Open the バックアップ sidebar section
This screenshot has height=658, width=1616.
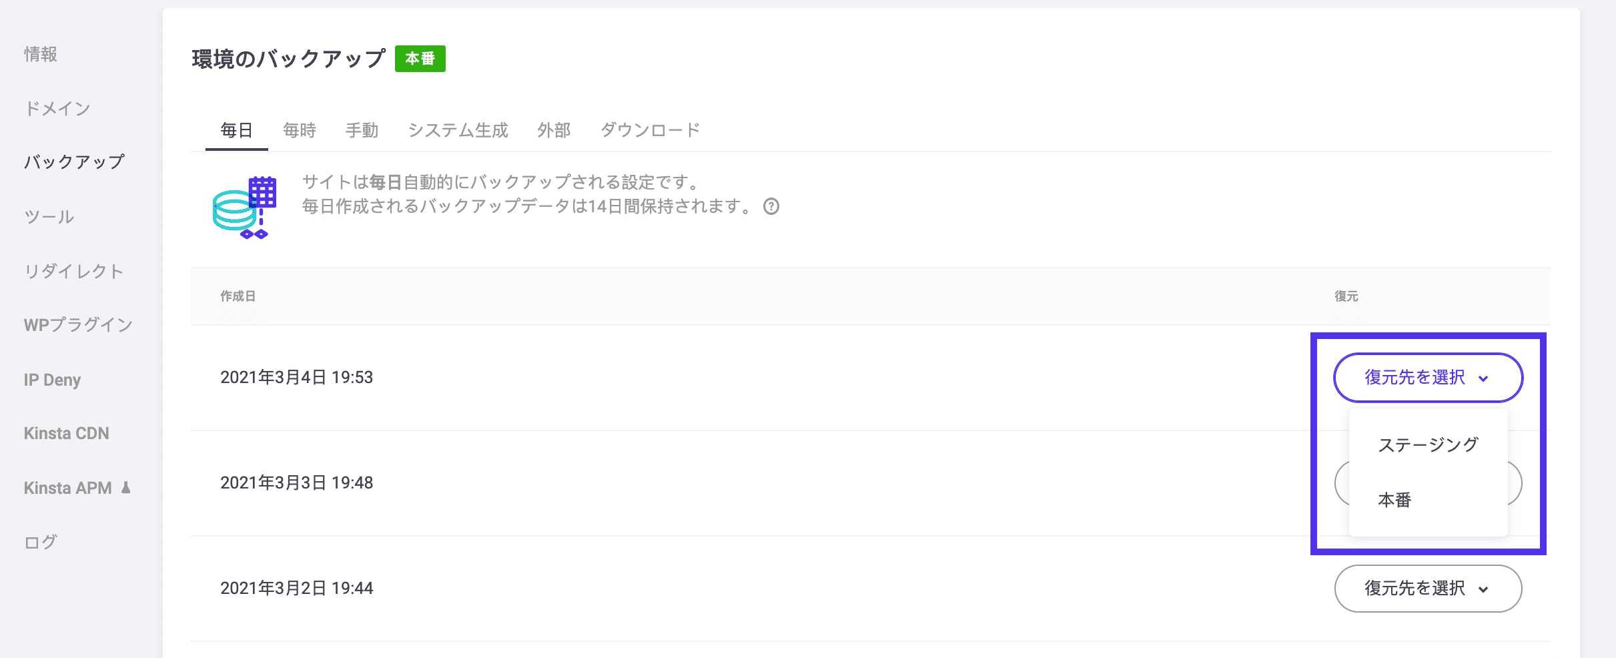point(74,161)
